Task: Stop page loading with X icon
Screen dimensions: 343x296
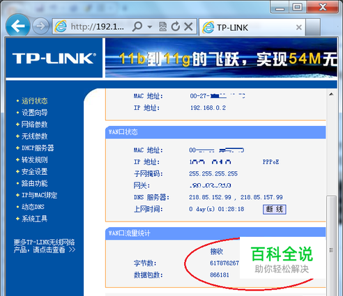Action: [188, 26]
